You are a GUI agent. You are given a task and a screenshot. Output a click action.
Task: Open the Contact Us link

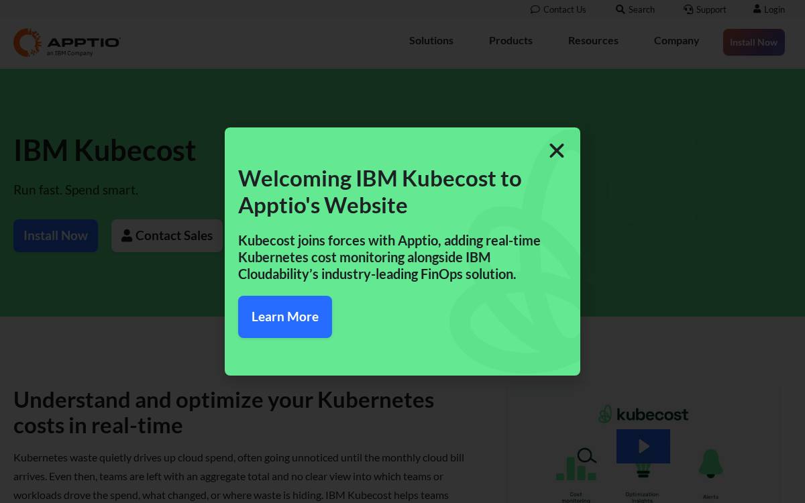pyautogui.click(x=558, y=9)
